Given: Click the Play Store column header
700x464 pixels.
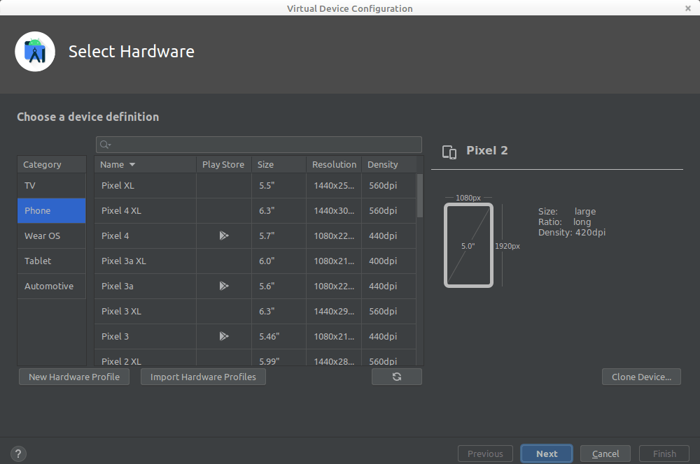Looking at the screenshot, I should 224,164.
